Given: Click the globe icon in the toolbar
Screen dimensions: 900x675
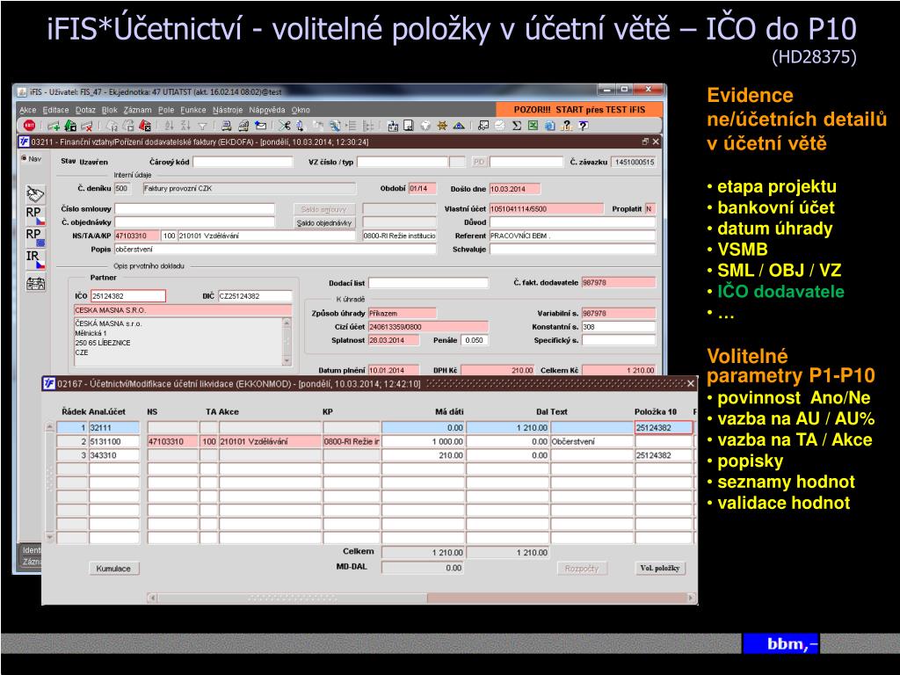Looking at the screenshot, I should (x=425, y=126).
